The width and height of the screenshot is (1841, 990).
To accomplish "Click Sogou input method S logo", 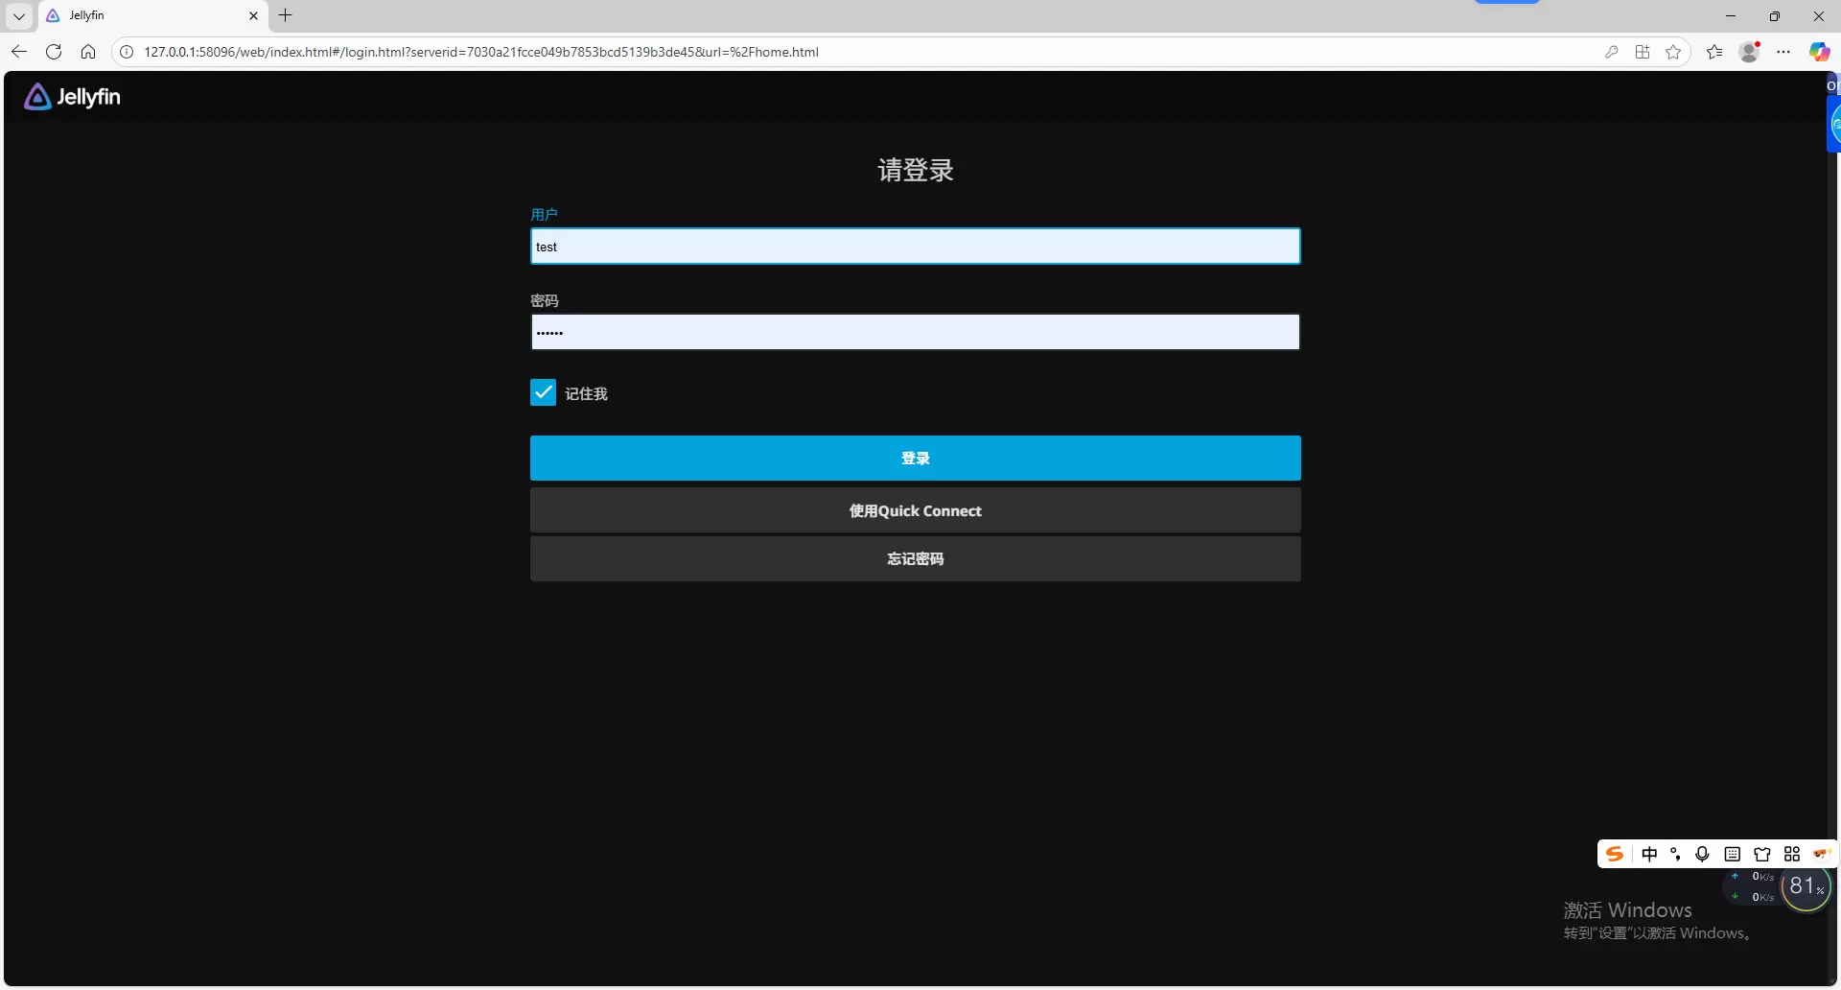I will point(1615,854).
